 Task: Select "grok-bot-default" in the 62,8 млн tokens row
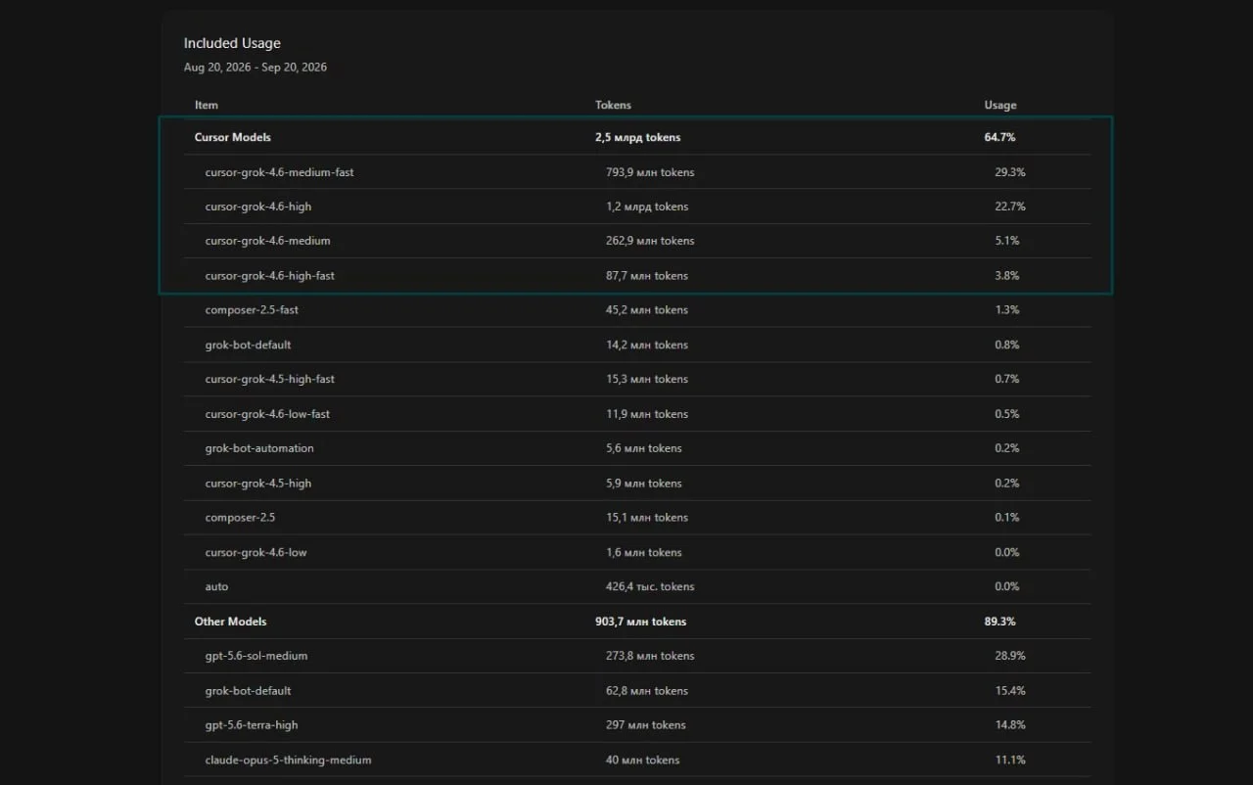coord(249,691)
